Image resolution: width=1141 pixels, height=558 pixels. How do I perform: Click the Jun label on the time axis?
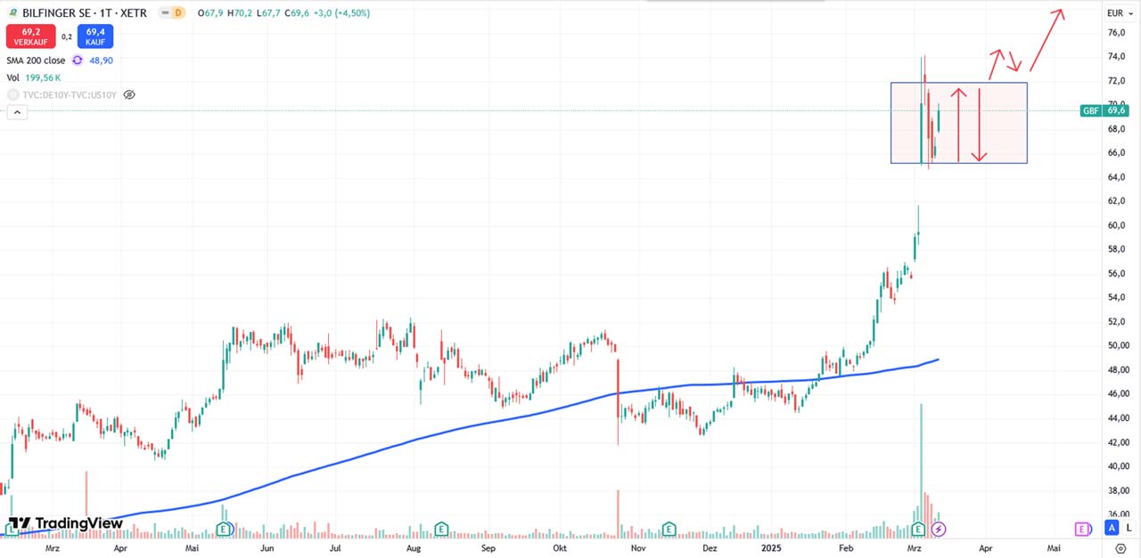(x=267, y=549)
